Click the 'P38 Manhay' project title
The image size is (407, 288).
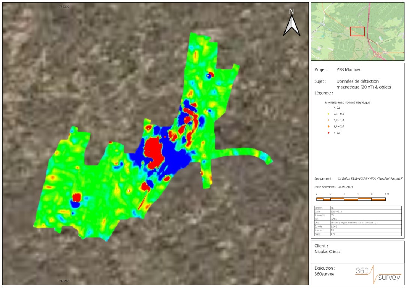click(349, 69)
